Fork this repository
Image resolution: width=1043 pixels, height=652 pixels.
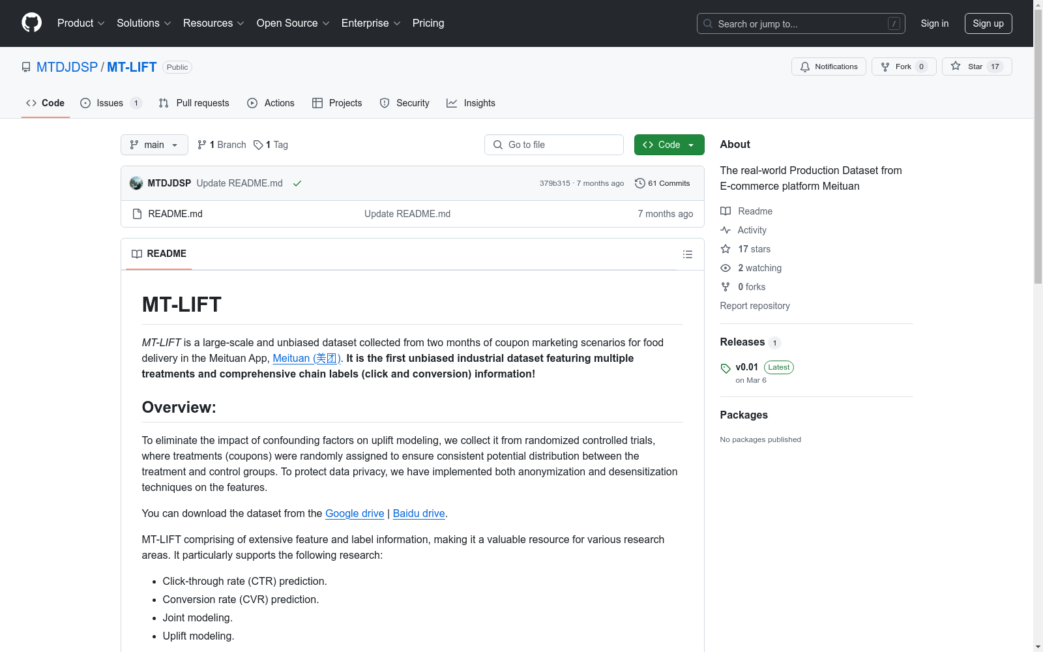click(x=903, y=67)
